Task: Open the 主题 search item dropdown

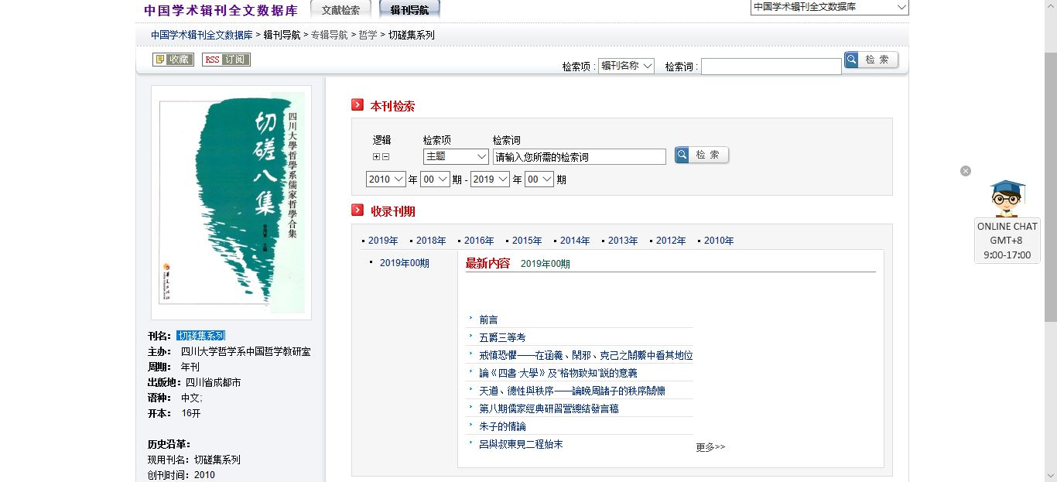Action: pos(456,157)
